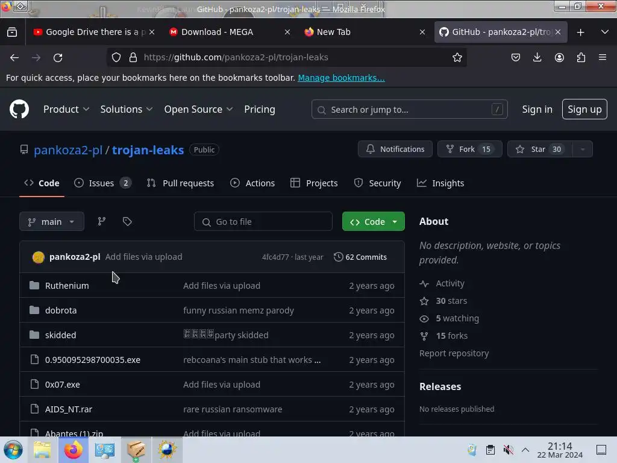Open the skidded folder
Viewport: 617px width, 463px height.
[61, 335]
